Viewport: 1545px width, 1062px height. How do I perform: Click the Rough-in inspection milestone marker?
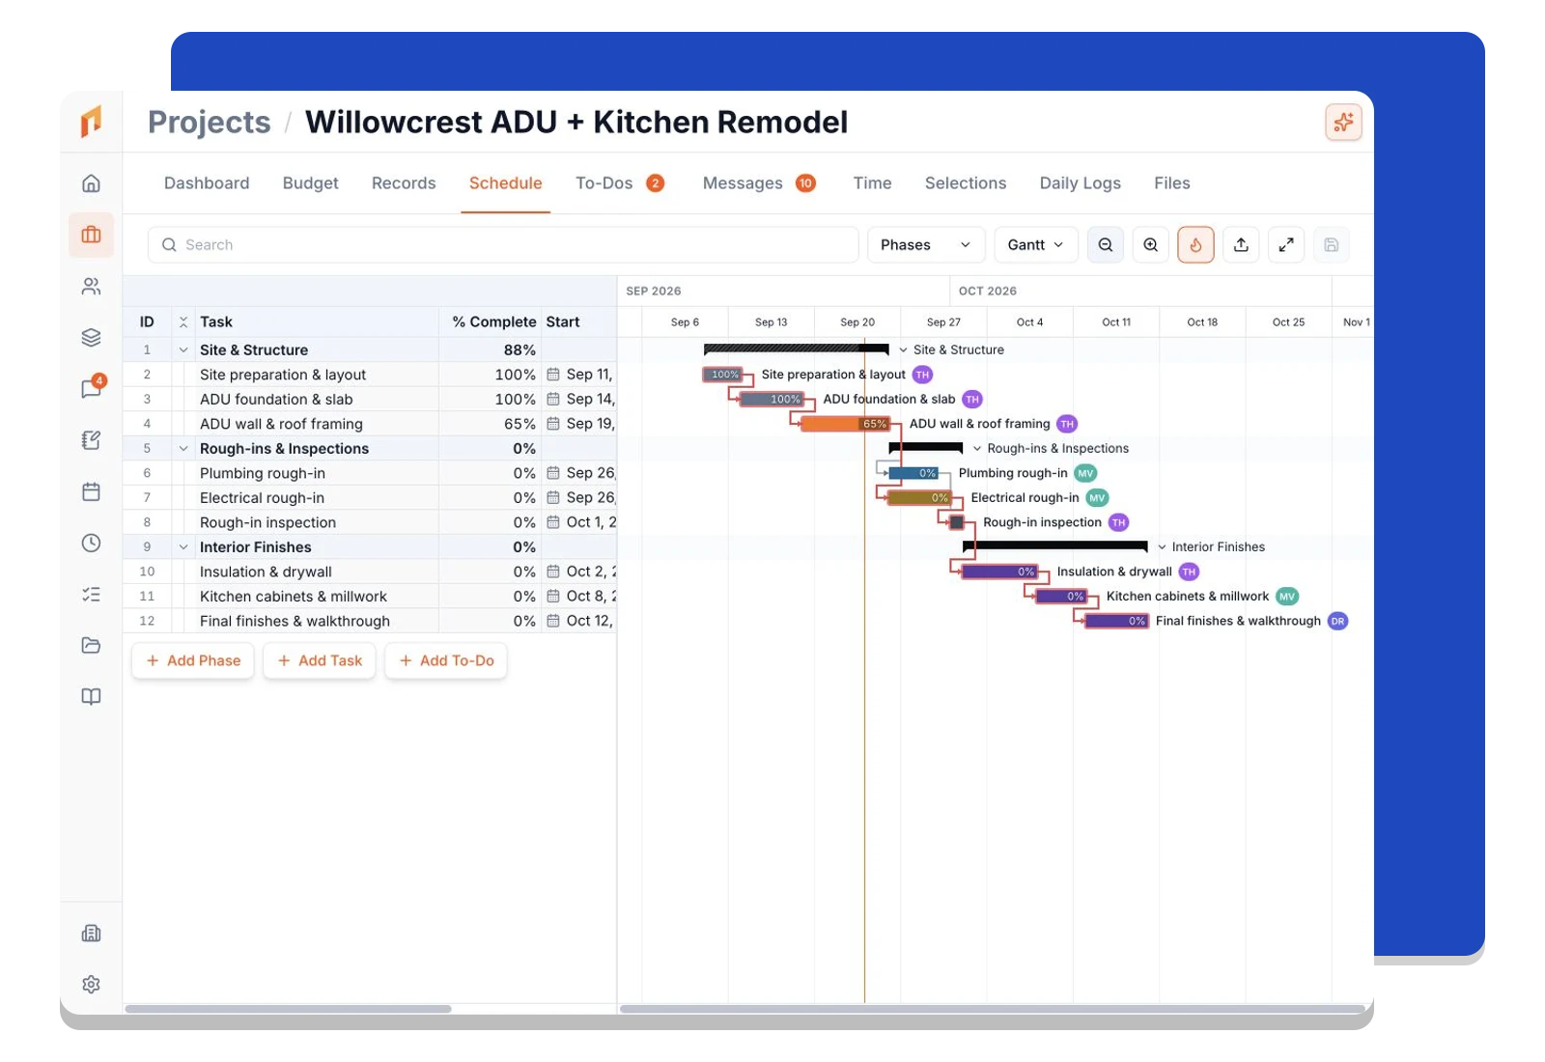957,522
